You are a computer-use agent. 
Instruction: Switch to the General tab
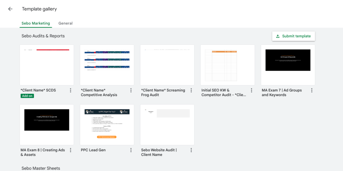pos(65,23)
